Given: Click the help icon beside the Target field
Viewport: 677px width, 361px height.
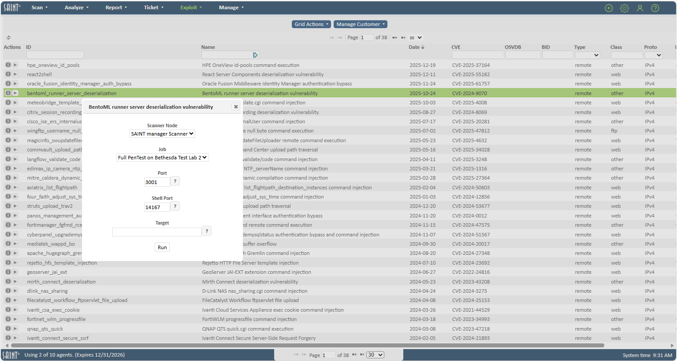Looking at the screenshot, I should [x=207, y=231].
